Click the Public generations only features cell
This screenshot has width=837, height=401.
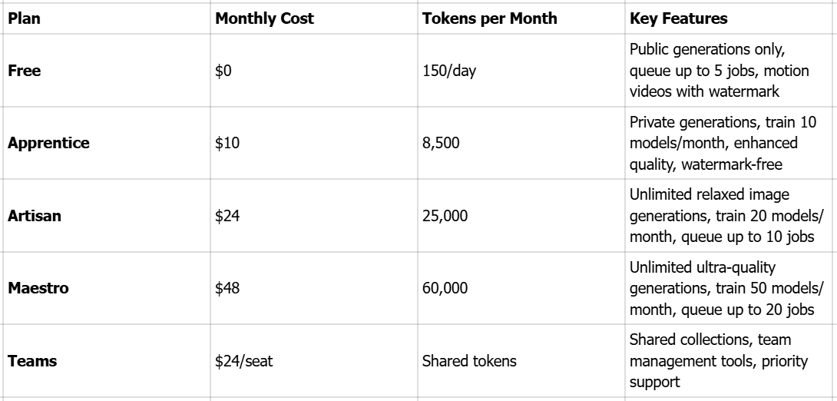point(731,71)
